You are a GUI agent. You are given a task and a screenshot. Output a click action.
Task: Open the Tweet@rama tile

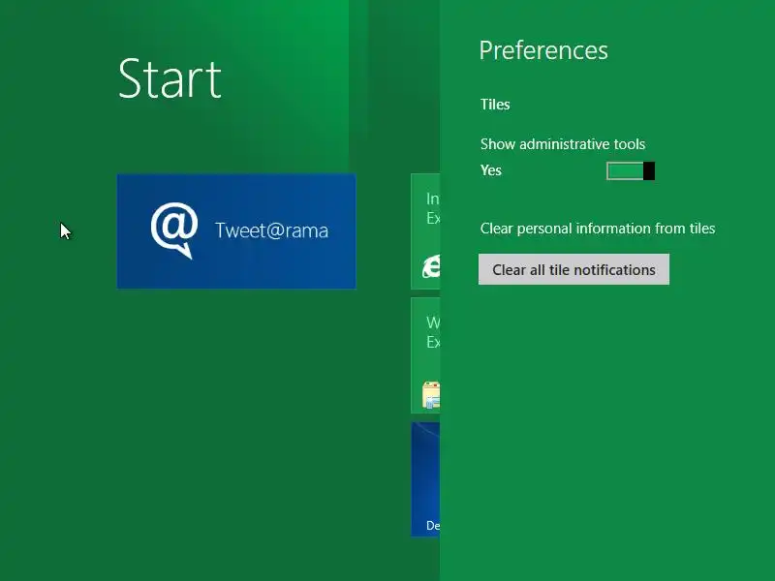[x=236, y=230]
